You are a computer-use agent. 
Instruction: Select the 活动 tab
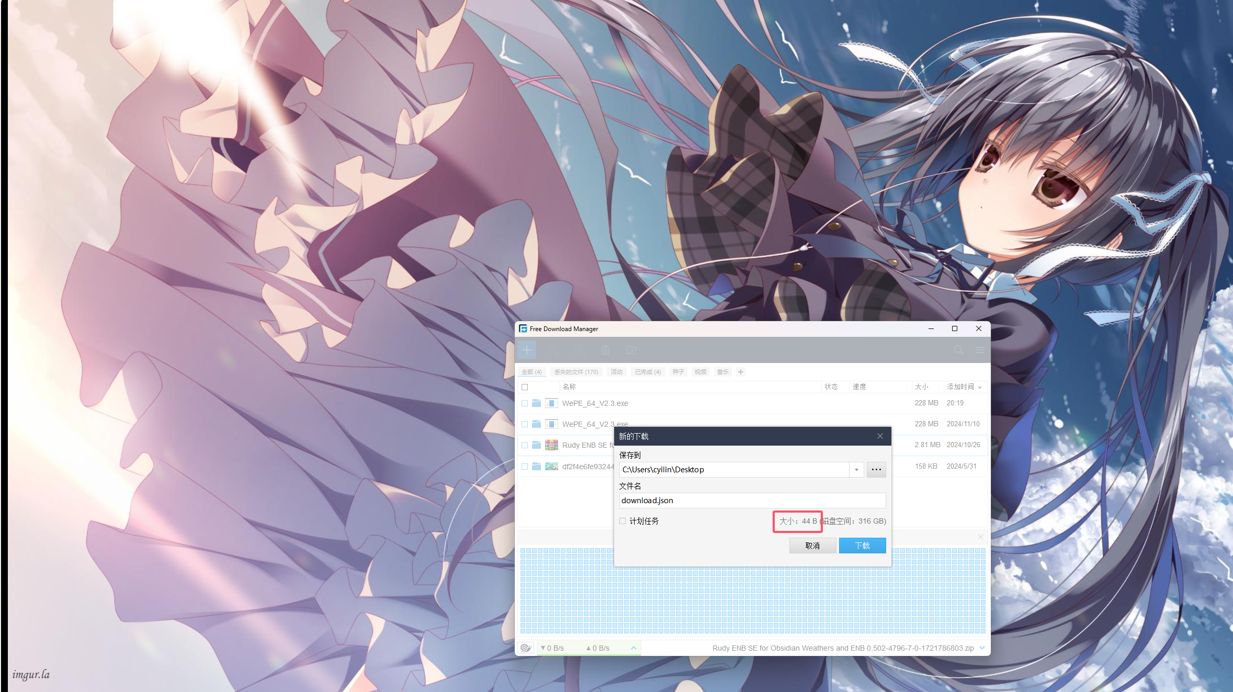coord(617,372)
